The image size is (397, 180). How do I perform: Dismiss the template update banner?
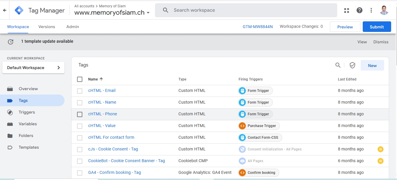[381, 42]
